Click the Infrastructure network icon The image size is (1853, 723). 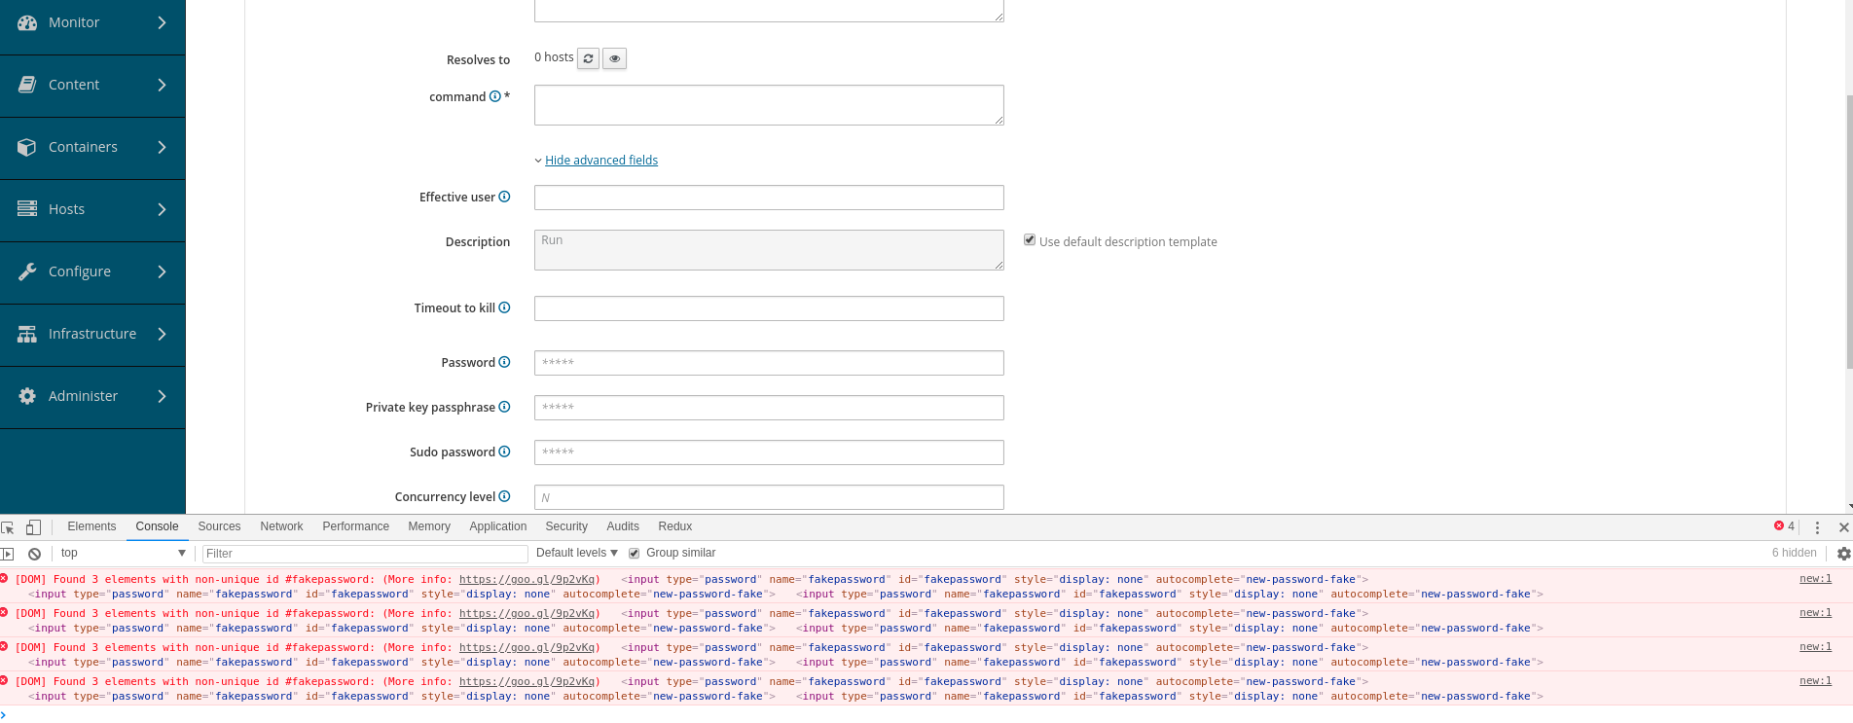27,334
